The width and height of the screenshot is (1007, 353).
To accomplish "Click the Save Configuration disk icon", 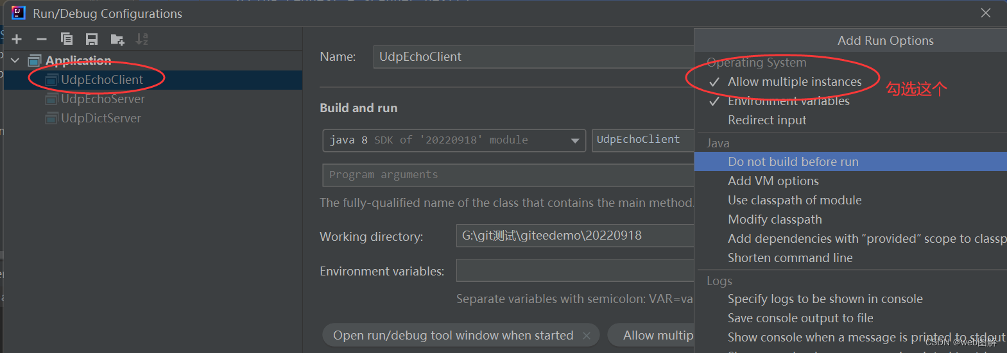I will coord(92,39).
